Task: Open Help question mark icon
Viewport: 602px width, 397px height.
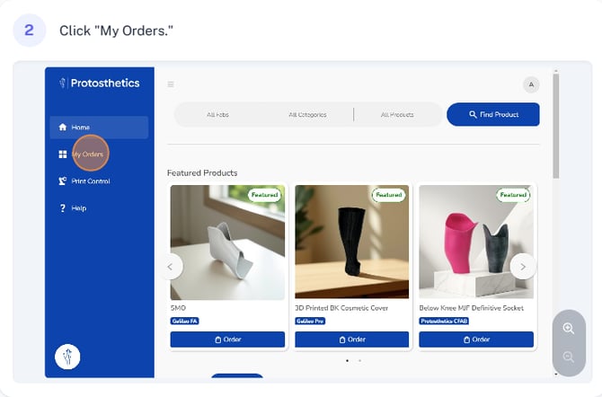Action: (63, 208)
